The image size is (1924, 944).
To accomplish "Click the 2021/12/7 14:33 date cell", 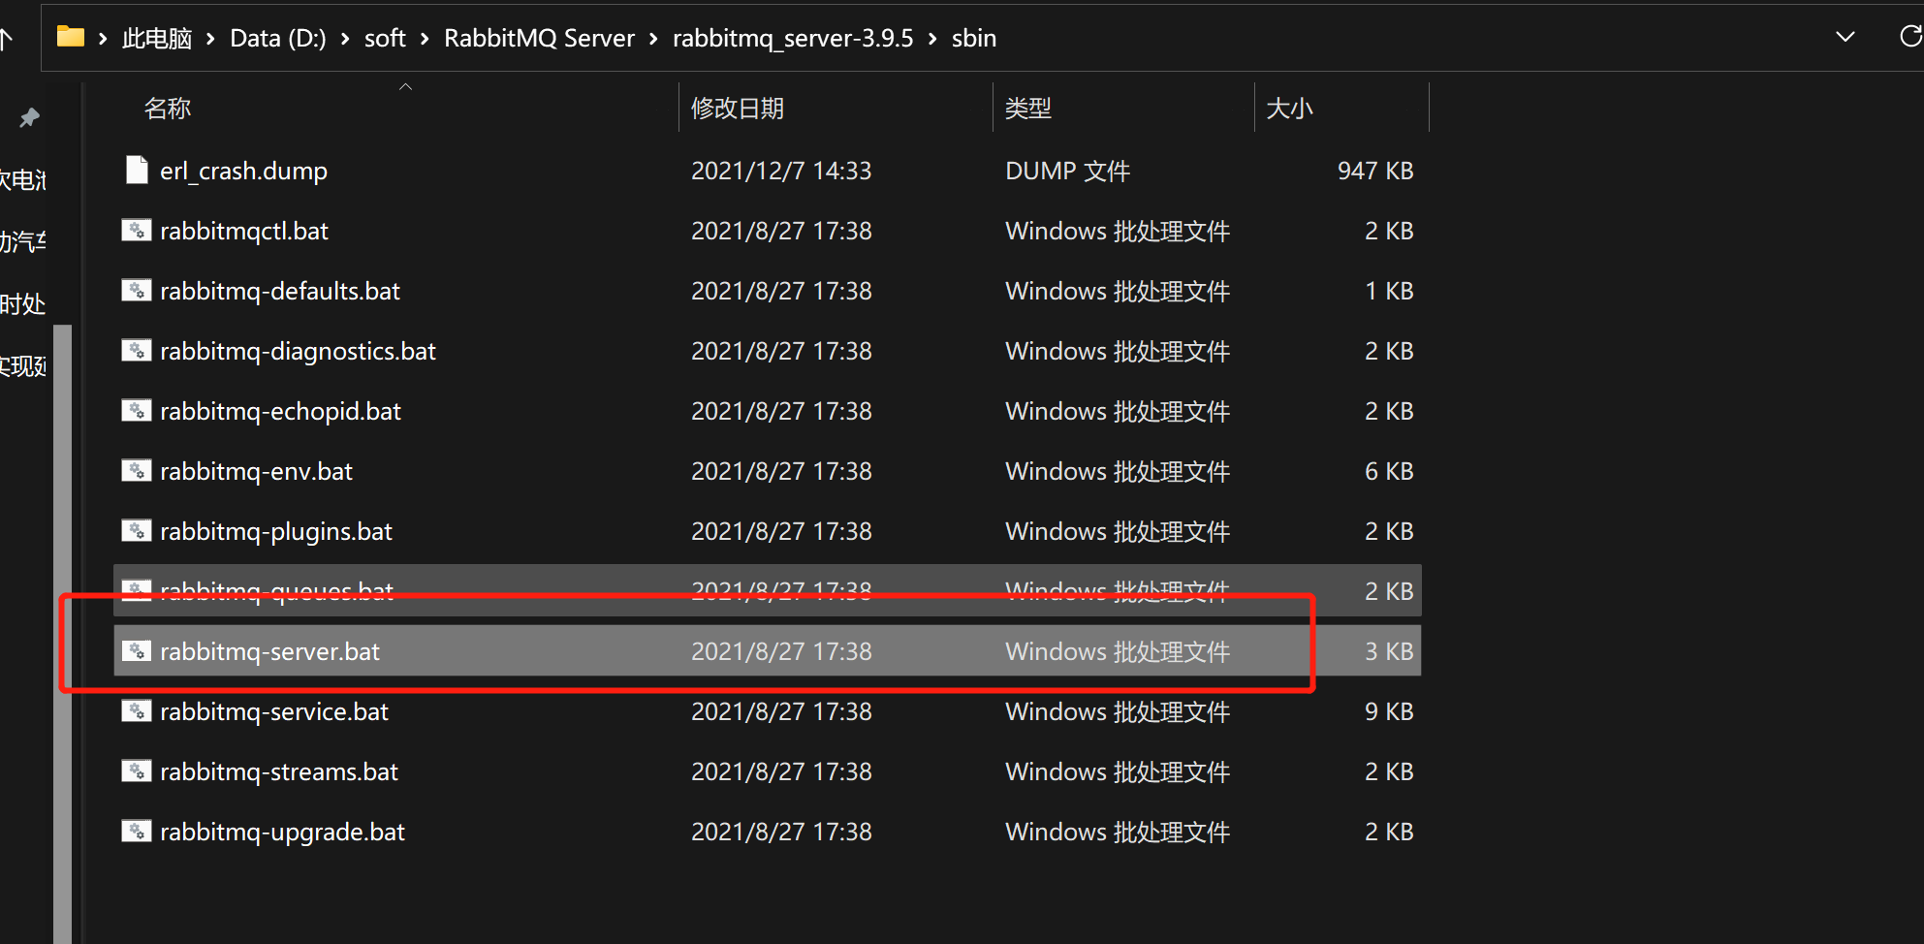I will click(x=781, y=171).
